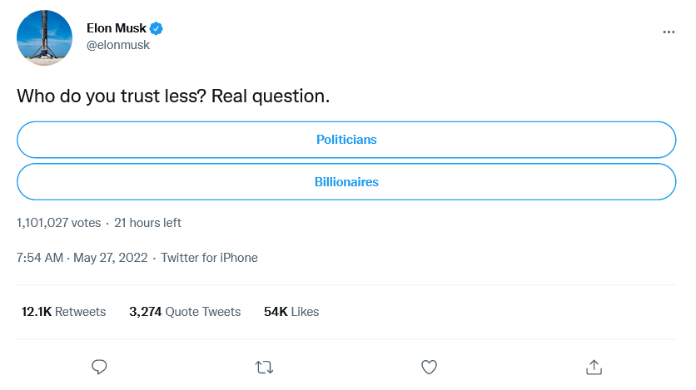Click the tweet text Who do you trust less

pos(173,96)
